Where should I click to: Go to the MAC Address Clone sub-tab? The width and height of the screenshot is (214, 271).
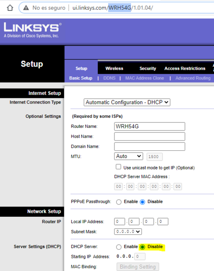pos(145,78)
